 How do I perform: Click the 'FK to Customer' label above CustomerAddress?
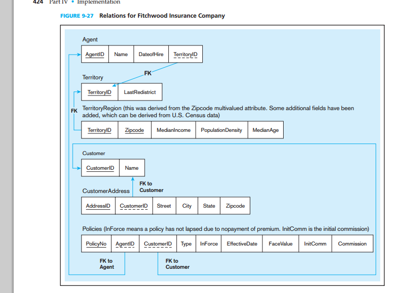pos(152,187)
